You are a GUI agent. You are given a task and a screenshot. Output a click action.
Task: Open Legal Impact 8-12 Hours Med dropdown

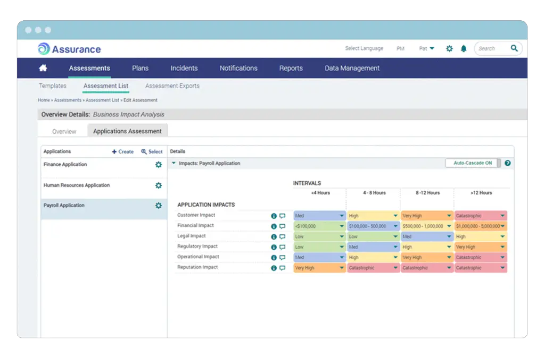[427, 236]
